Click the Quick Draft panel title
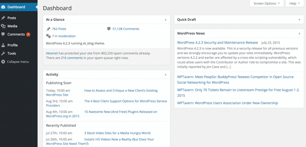 (x=186, y=20)
